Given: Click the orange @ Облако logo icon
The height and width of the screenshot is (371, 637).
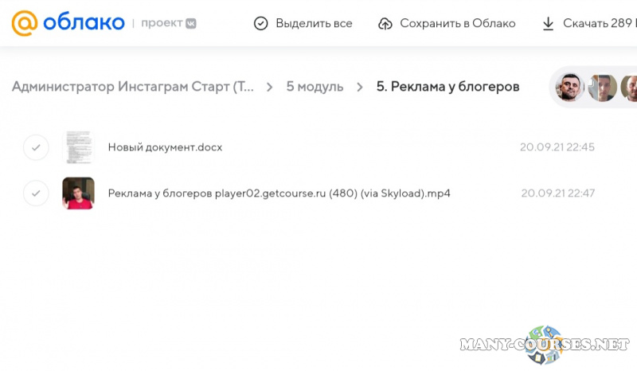Looking at the screenshot, I should point(24,23).
